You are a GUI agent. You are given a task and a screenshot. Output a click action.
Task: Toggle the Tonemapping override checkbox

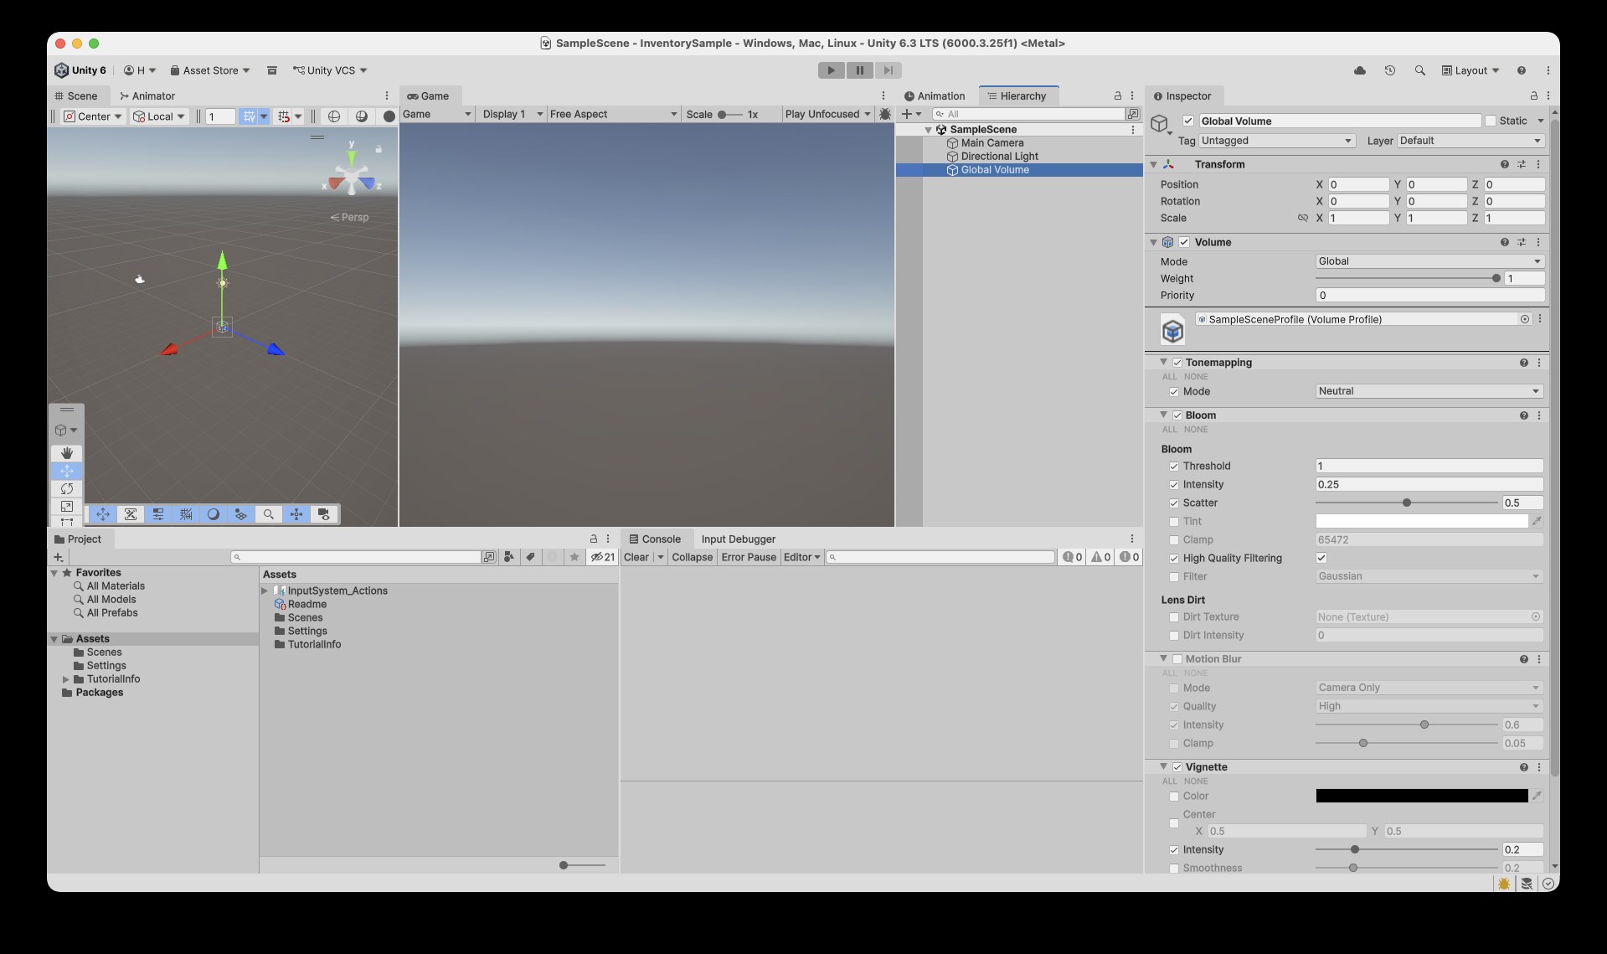[1177, 363]
